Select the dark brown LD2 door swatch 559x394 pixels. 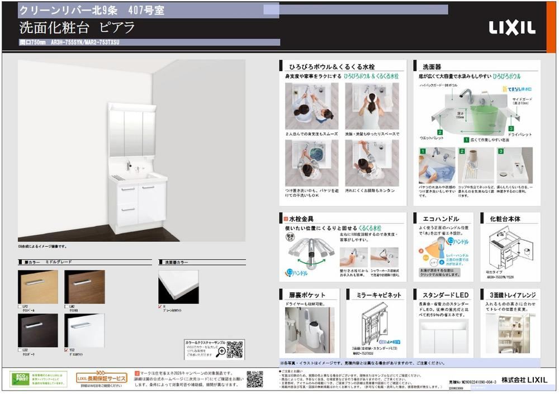pyautogui.click(x=38, y=330)
